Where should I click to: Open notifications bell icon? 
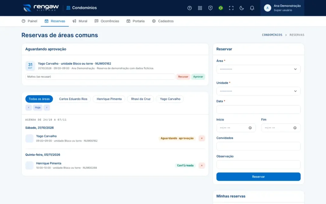point(252,8)
